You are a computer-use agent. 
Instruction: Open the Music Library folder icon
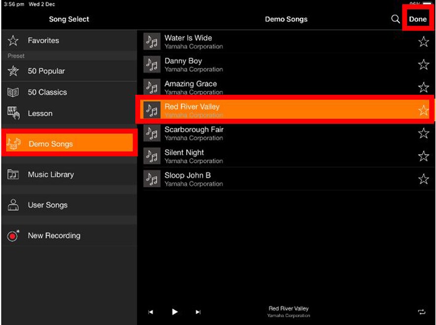(13, 174)
